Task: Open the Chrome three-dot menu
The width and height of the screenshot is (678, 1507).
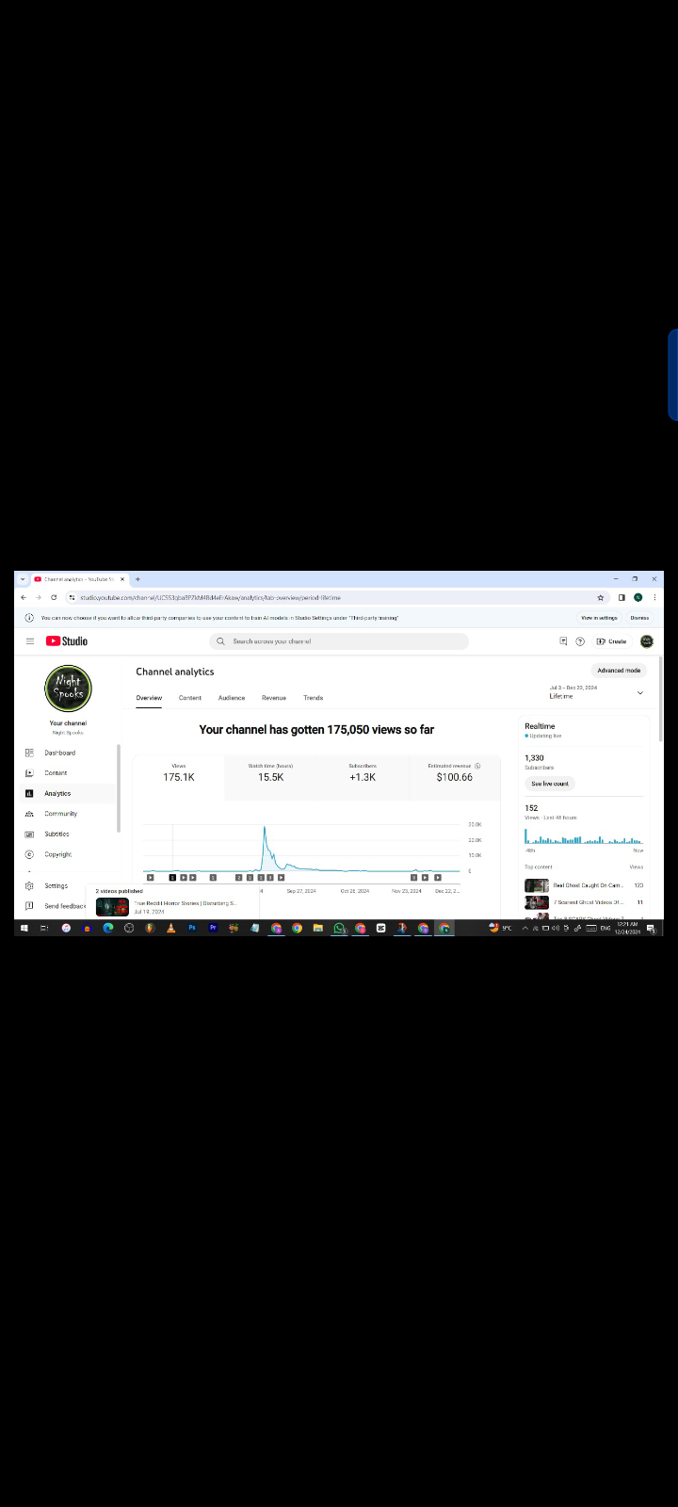Action: click(654, 597)
